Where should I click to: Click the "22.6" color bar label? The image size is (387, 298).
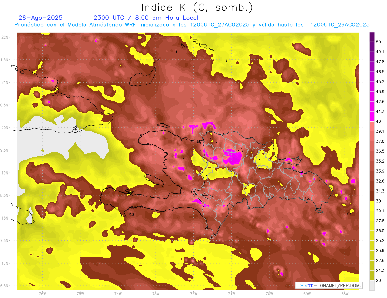(x=380, y=260)
